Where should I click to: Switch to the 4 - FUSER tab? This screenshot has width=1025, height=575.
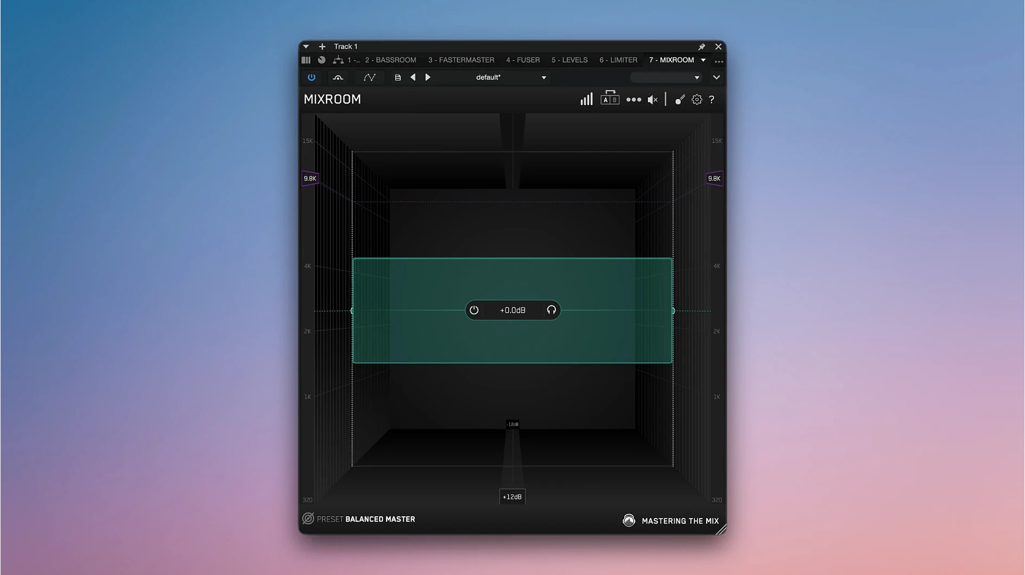(523, 60)
